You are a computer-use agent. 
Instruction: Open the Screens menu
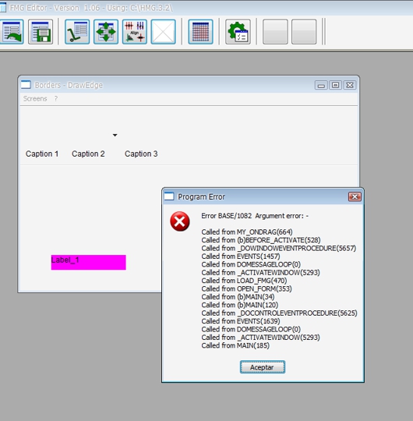coord(35,98)
